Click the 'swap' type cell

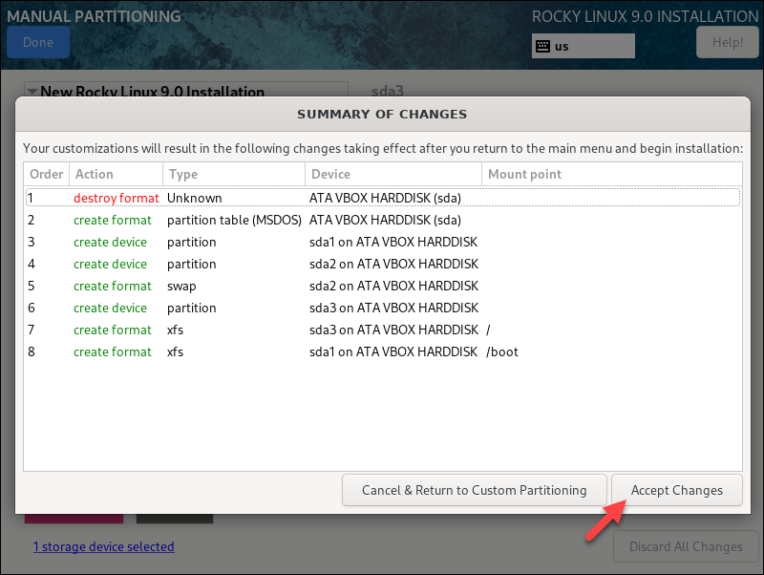click(x=181, y=286)
